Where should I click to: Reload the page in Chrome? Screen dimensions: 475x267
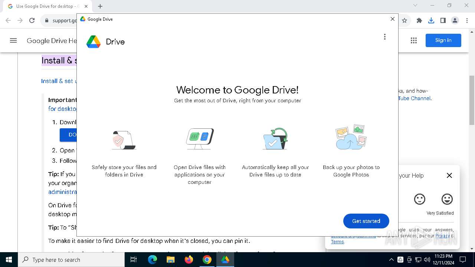click(32, 20)
